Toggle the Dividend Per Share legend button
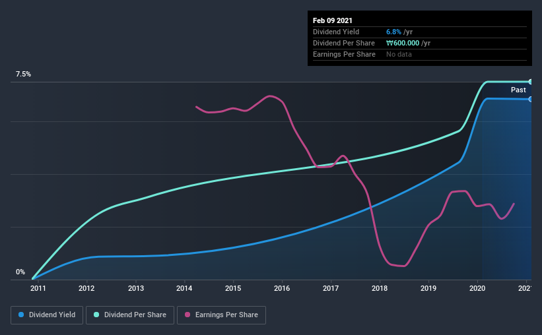 click(130, 315)
